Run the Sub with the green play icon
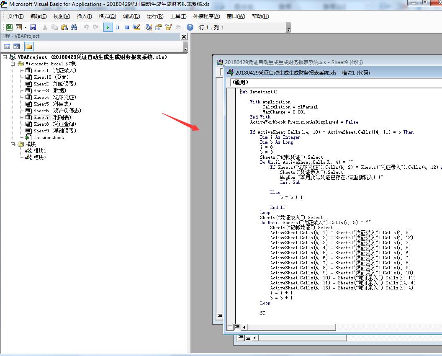Screen dimensions: 442x356 108,27
